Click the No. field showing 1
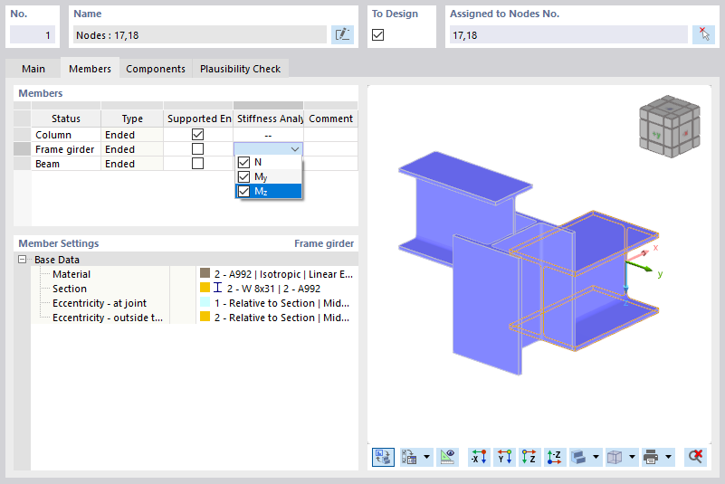This screenshot has width=725, height=484. 33,34
